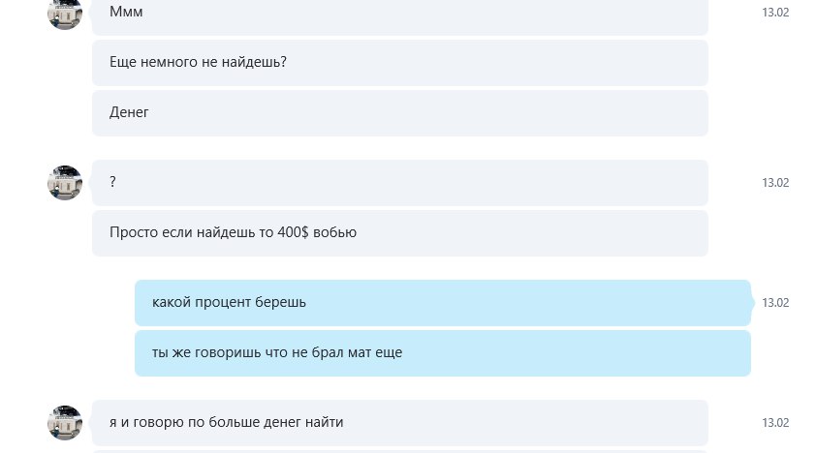Click the 13.02 timestamp beside the "?" message
The height and width of the screenshot is (453, 816).
click(775, 183)
